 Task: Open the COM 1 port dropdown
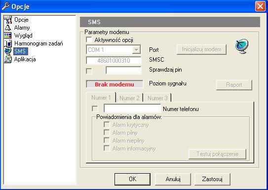pos(136,50)
